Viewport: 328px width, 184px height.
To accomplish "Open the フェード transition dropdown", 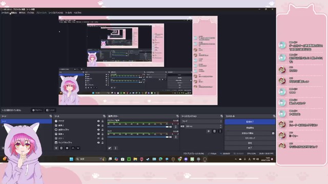I will click(202, 121).
